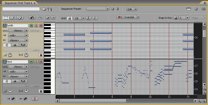The height and width of the screenshot is (105, 208).
Task: Click the record Overdub button
Action: coord(120,17)
